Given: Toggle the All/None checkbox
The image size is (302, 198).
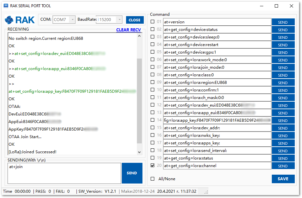Looking at the screenshot, I should pyautogui.click(x=152, y=179).
